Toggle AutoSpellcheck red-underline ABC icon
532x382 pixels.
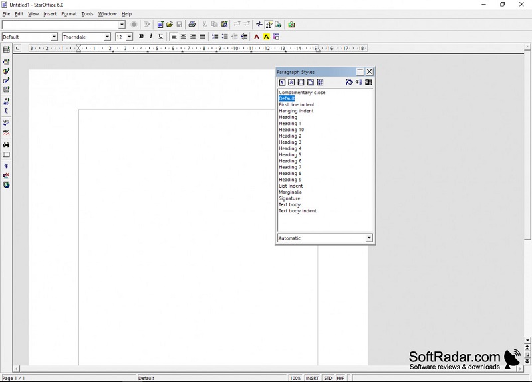coord(6,132)
